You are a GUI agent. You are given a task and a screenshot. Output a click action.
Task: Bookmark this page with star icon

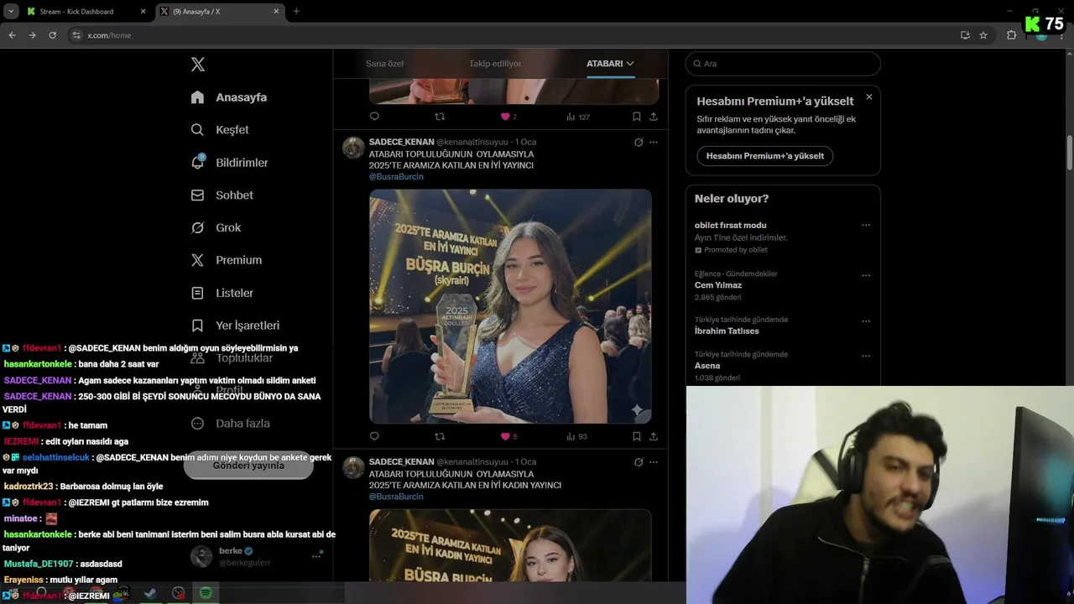tap(983, 35)
